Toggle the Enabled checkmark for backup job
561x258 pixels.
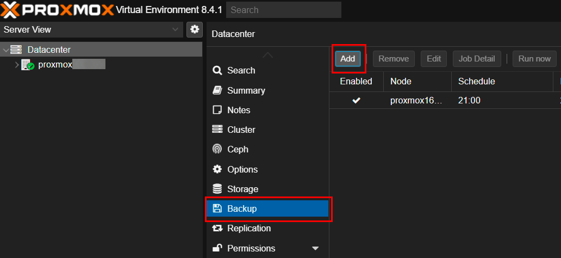pos(356,101)
